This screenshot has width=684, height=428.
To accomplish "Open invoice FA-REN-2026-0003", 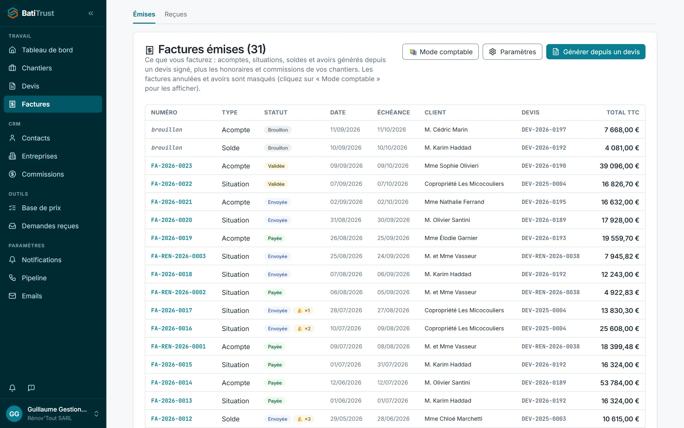I will click(x=178, y=256).
